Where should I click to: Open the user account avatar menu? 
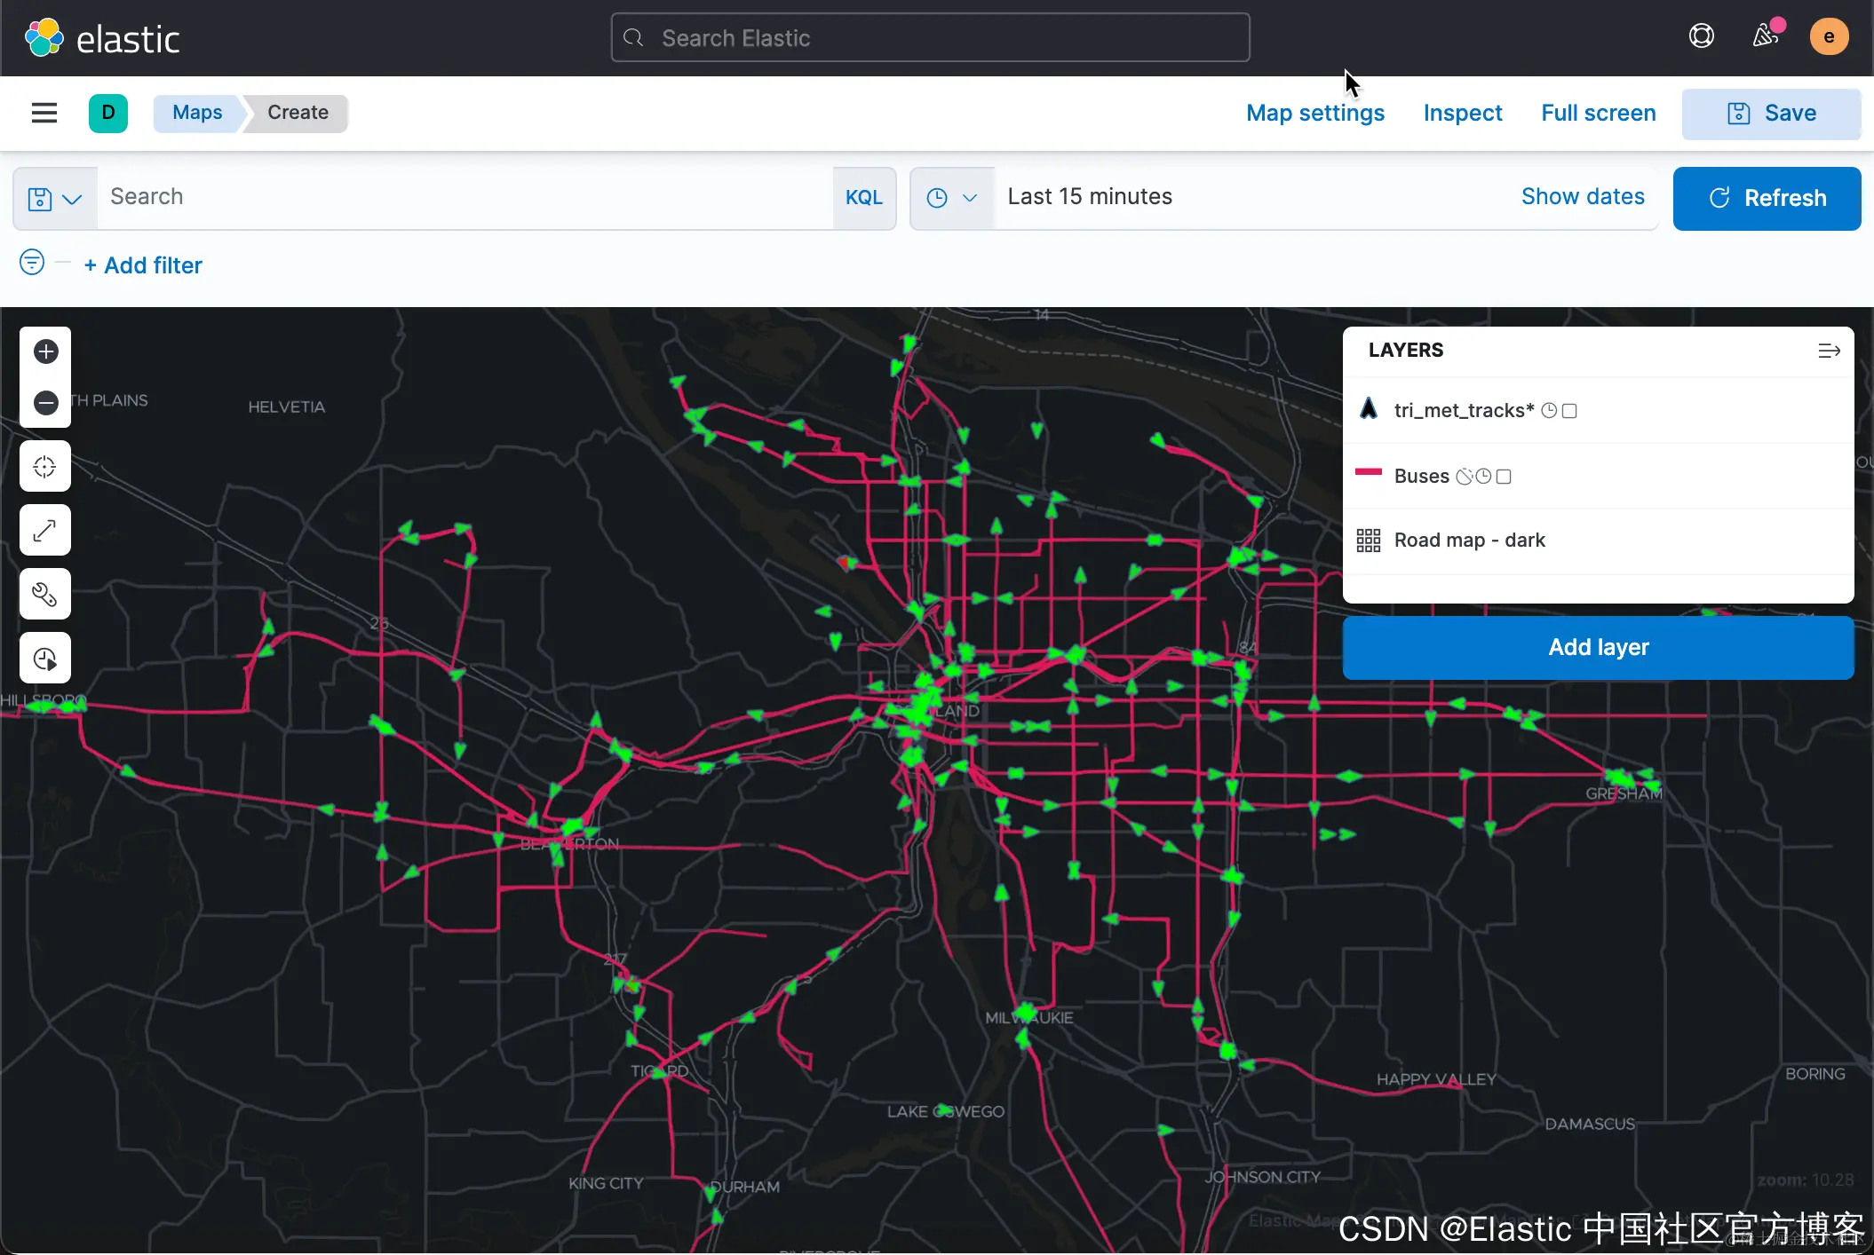tap(1829, 36)
